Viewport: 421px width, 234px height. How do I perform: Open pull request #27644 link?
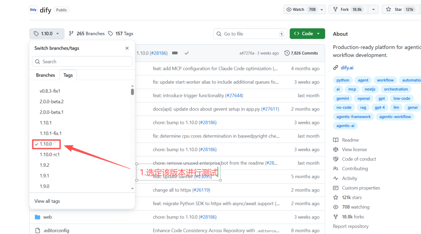pos(234,95)
